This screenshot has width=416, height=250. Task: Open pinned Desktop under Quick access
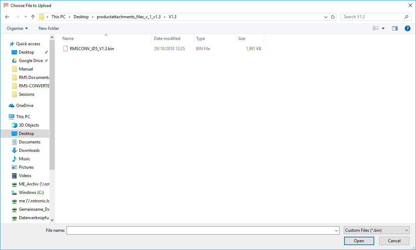click(x=26, y=52)
